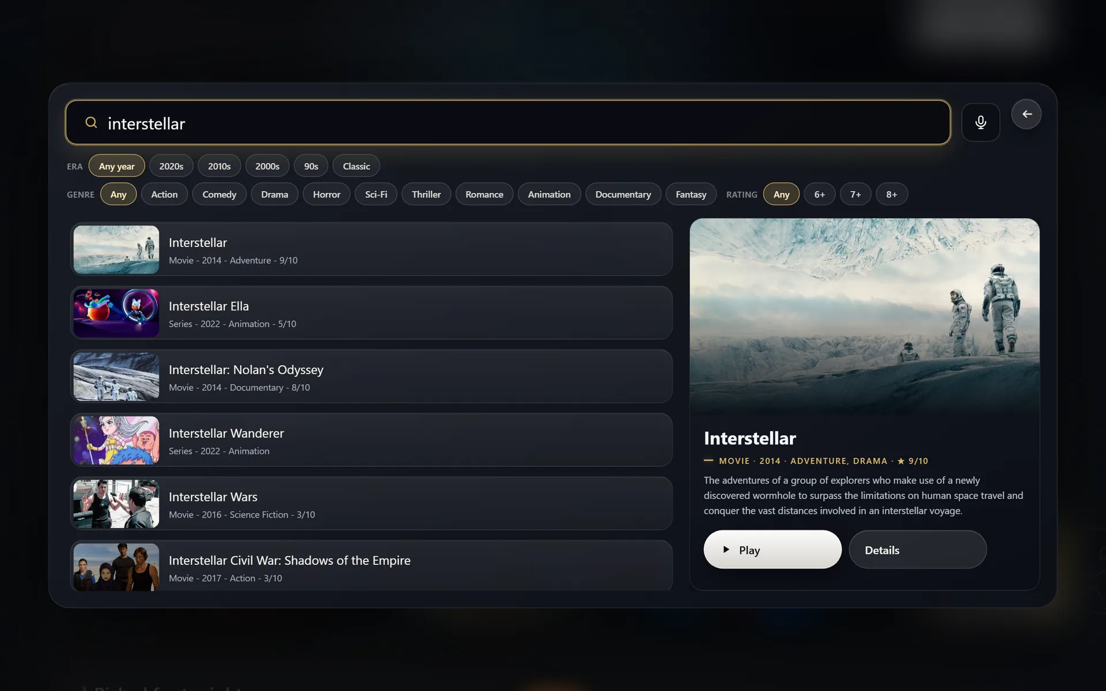The image size is (1106, 691).
Task: Click the Interstellar Wars thumbnail
Action: tap(116, 503)
